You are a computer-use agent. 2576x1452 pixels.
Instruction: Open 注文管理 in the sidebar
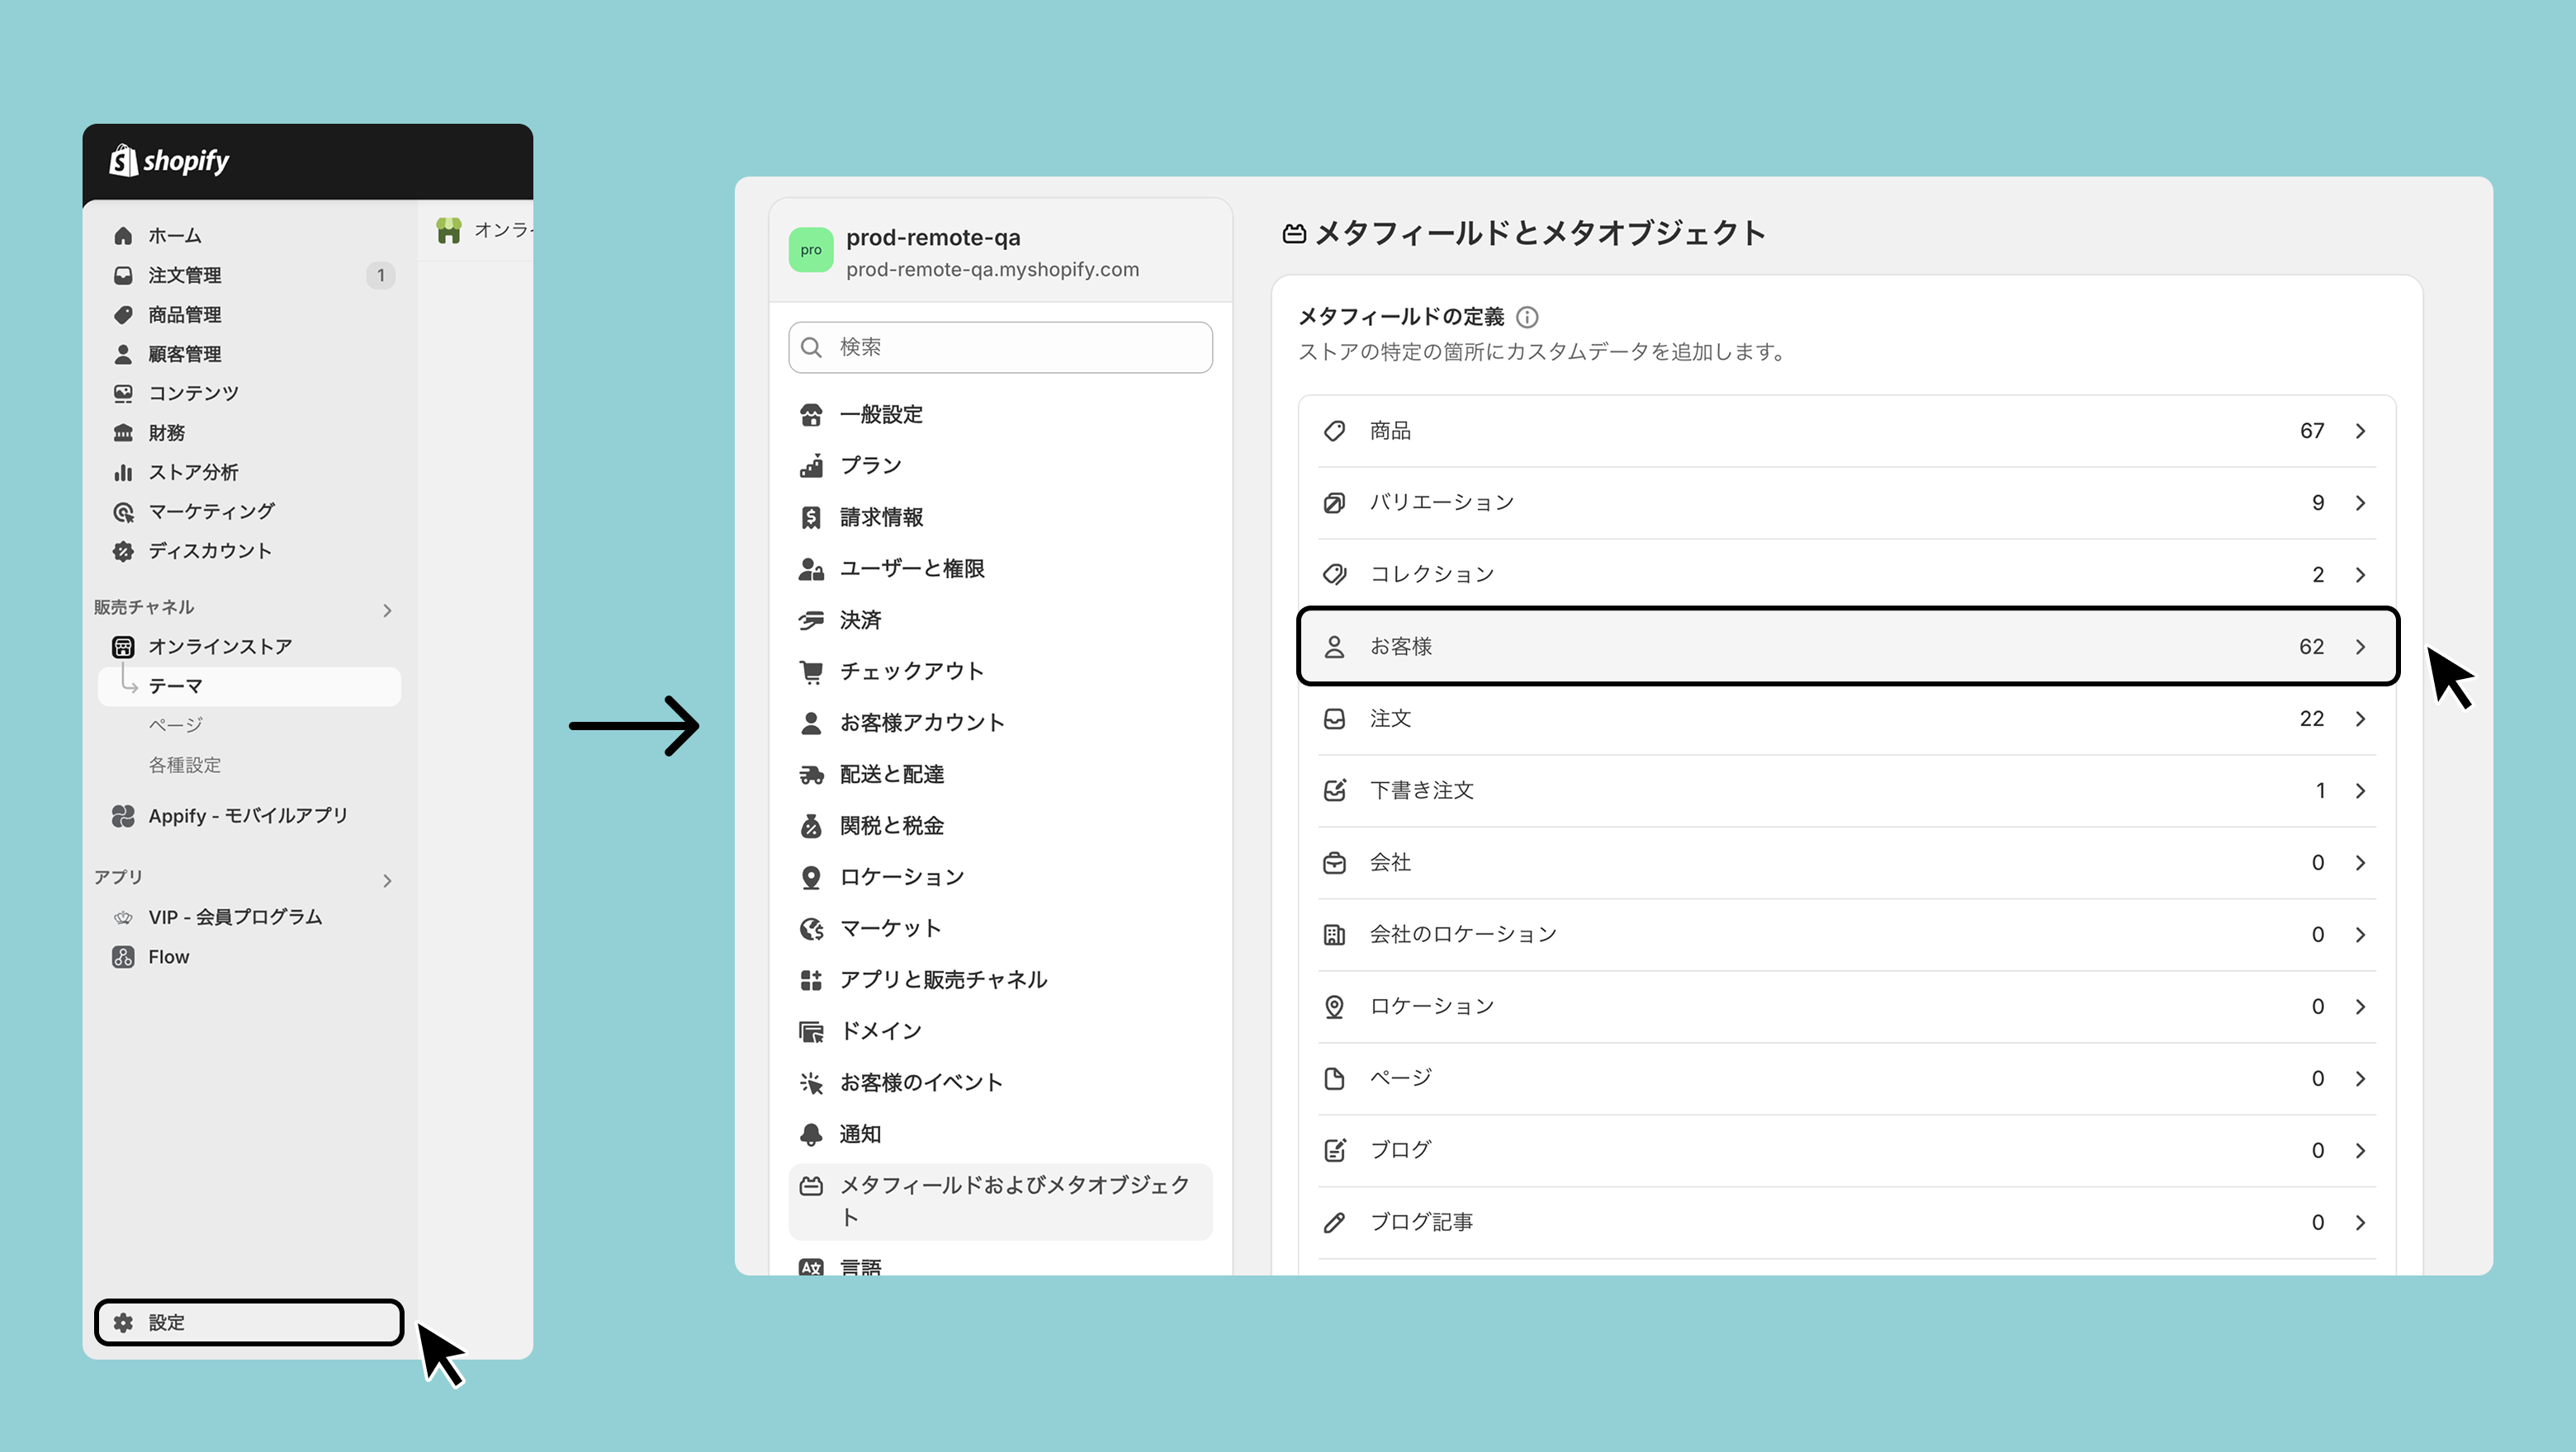pos(185,275)
